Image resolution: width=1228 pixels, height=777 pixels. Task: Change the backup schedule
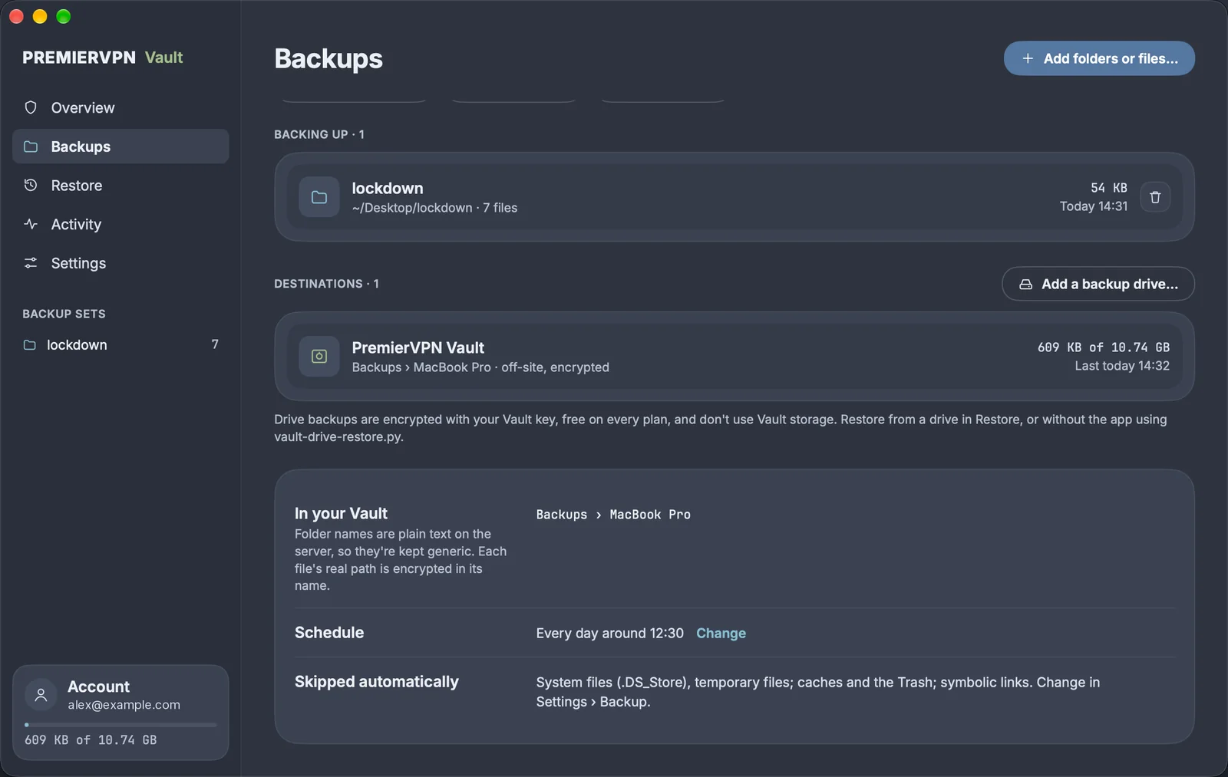(x=721, y=633)
